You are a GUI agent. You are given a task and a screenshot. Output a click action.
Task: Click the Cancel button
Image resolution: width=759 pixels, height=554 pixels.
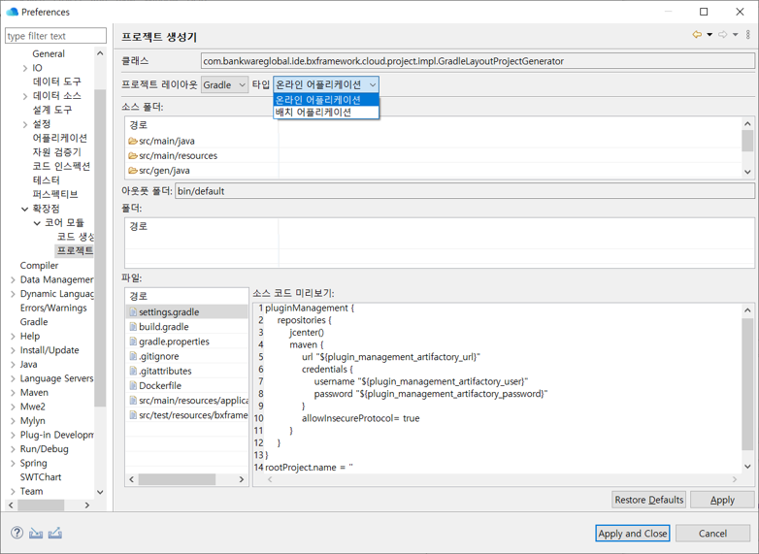[712, 534]
